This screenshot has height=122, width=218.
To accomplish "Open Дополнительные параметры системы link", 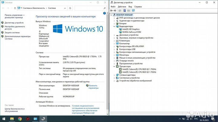I will point(18,37).
